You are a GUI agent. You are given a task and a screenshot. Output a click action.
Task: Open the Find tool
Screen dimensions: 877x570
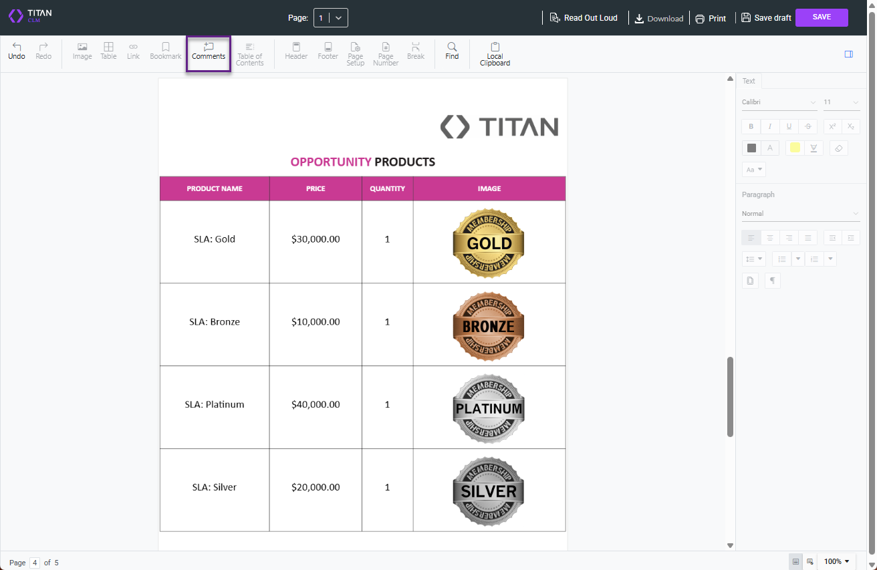(452, 51)
